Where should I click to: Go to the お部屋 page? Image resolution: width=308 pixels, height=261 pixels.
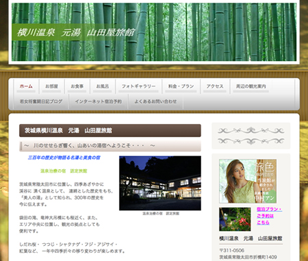[x=51, y=86]
